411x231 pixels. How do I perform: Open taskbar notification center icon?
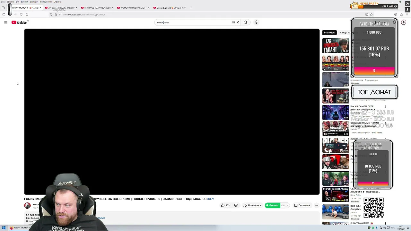point(408,228)
